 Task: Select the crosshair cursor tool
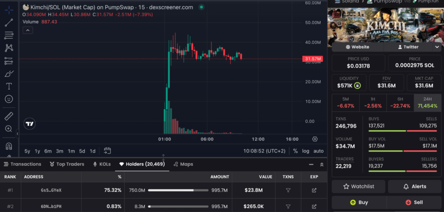(9, 10)
